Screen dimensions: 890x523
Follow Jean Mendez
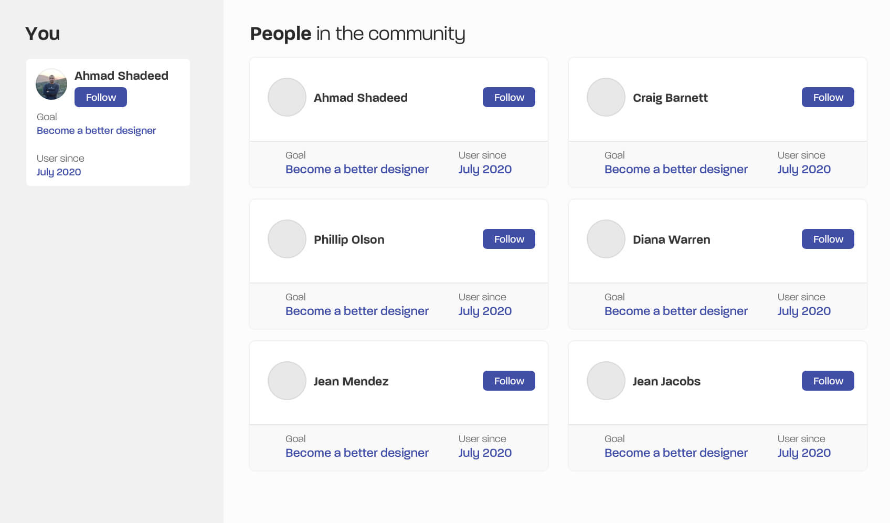tap(508, 381)
